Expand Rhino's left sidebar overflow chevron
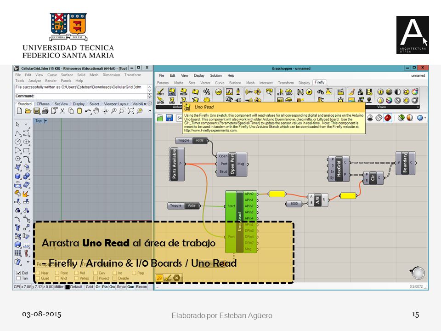Image resolution: width=441 pixels, height=331 pixels. pyautogui.click(x=28, y=262)
